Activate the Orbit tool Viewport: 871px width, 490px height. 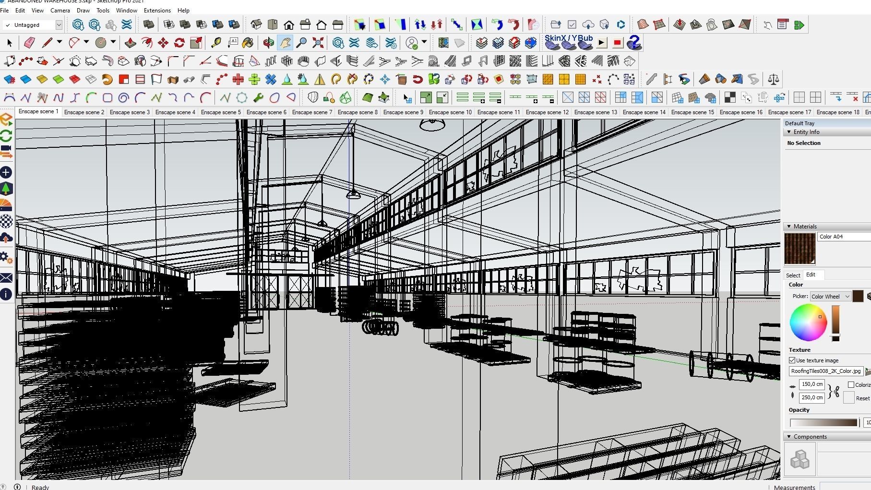(x=268, y=43)
